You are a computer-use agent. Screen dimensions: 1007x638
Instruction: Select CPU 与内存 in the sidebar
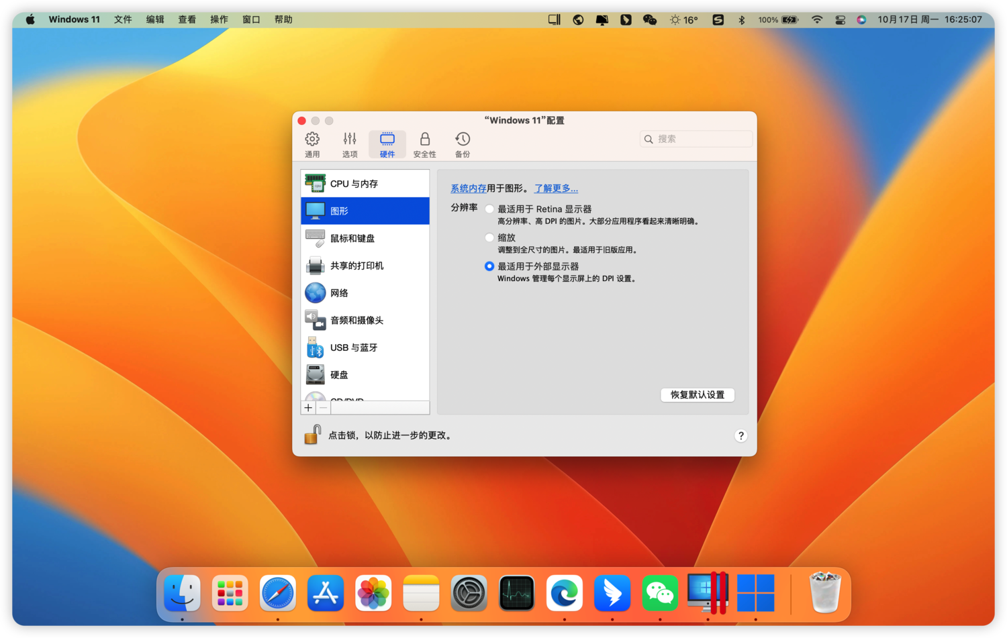tap(365, 183)
